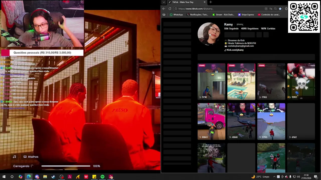Open the notification center icon
The height and width of the screenshot is (180, 321).
pos(315,177)
